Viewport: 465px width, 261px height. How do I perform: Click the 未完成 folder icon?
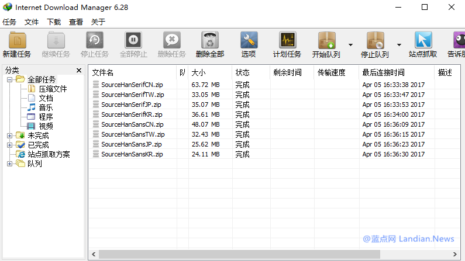click(x=20, y=135)
